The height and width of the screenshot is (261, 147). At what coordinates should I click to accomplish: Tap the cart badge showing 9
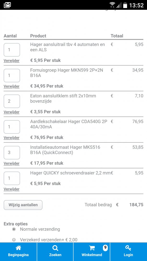[105, 247]
